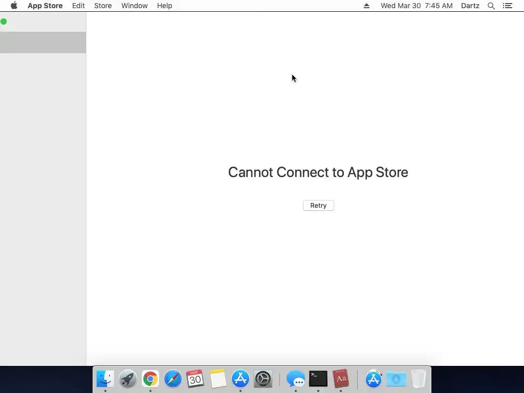The image size is (524, 393).
Task: Click the Retry button
Action: pos(318,206)
